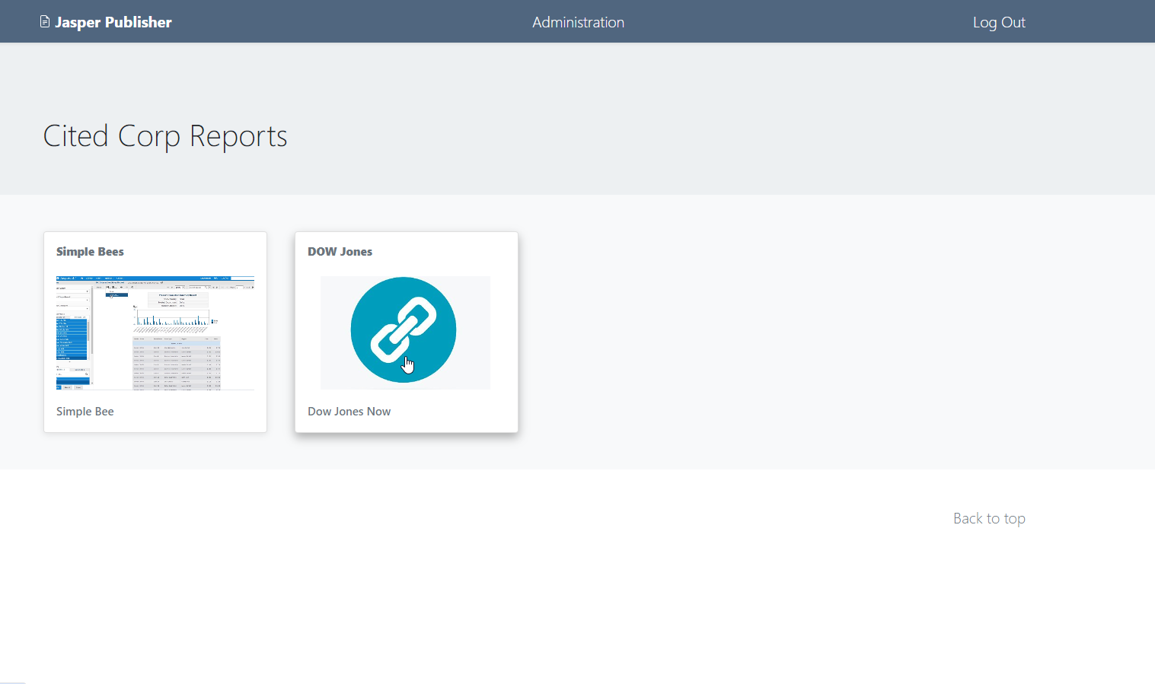
Task: Select the Simple Bees card title
Action: tap(90, 252)
